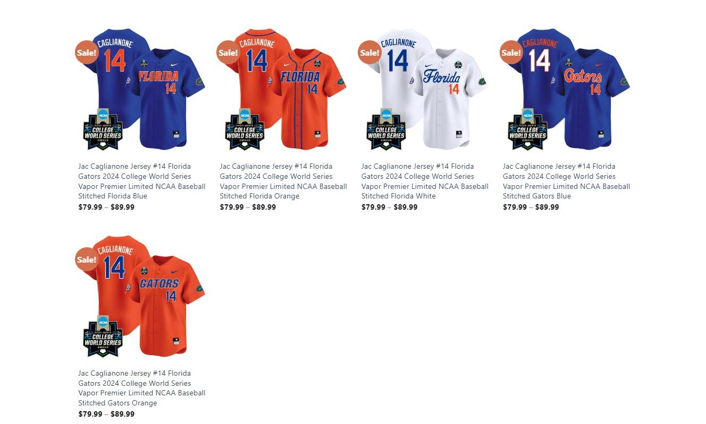Click Sale badge on Florida White jersey
The height and width of the screenshot is (424, 706).
point(369,52)
